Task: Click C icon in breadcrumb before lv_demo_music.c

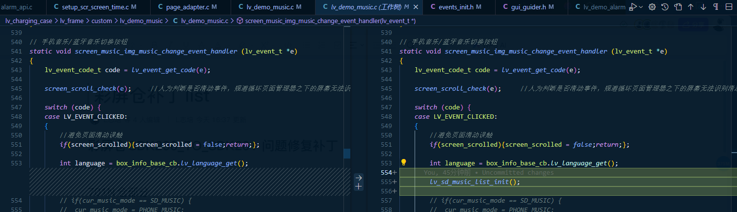Action: 175,21
